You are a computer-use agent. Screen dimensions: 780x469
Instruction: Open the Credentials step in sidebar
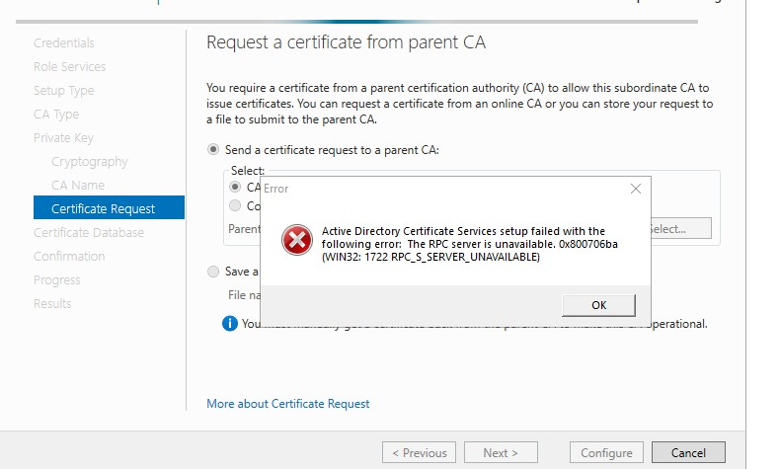63,42
